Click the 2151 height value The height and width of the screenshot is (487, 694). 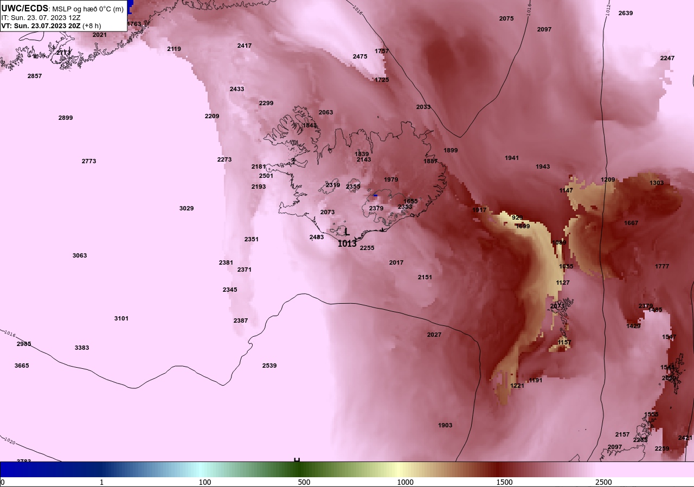point(425,277)
